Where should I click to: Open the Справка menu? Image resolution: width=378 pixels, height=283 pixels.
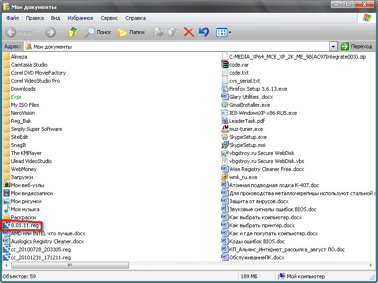(135, 18)
